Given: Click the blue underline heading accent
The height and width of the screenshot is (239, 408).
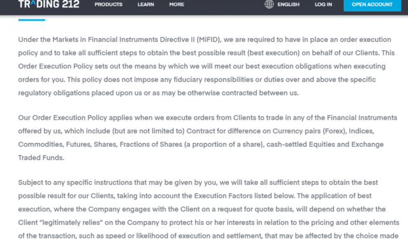Looking at the screenshot, I should tap(32, 20).
